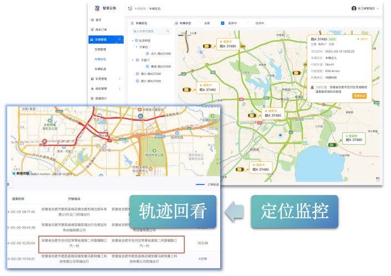
Task: Open the user account dropdown arrow
Action: coord(378,8)
